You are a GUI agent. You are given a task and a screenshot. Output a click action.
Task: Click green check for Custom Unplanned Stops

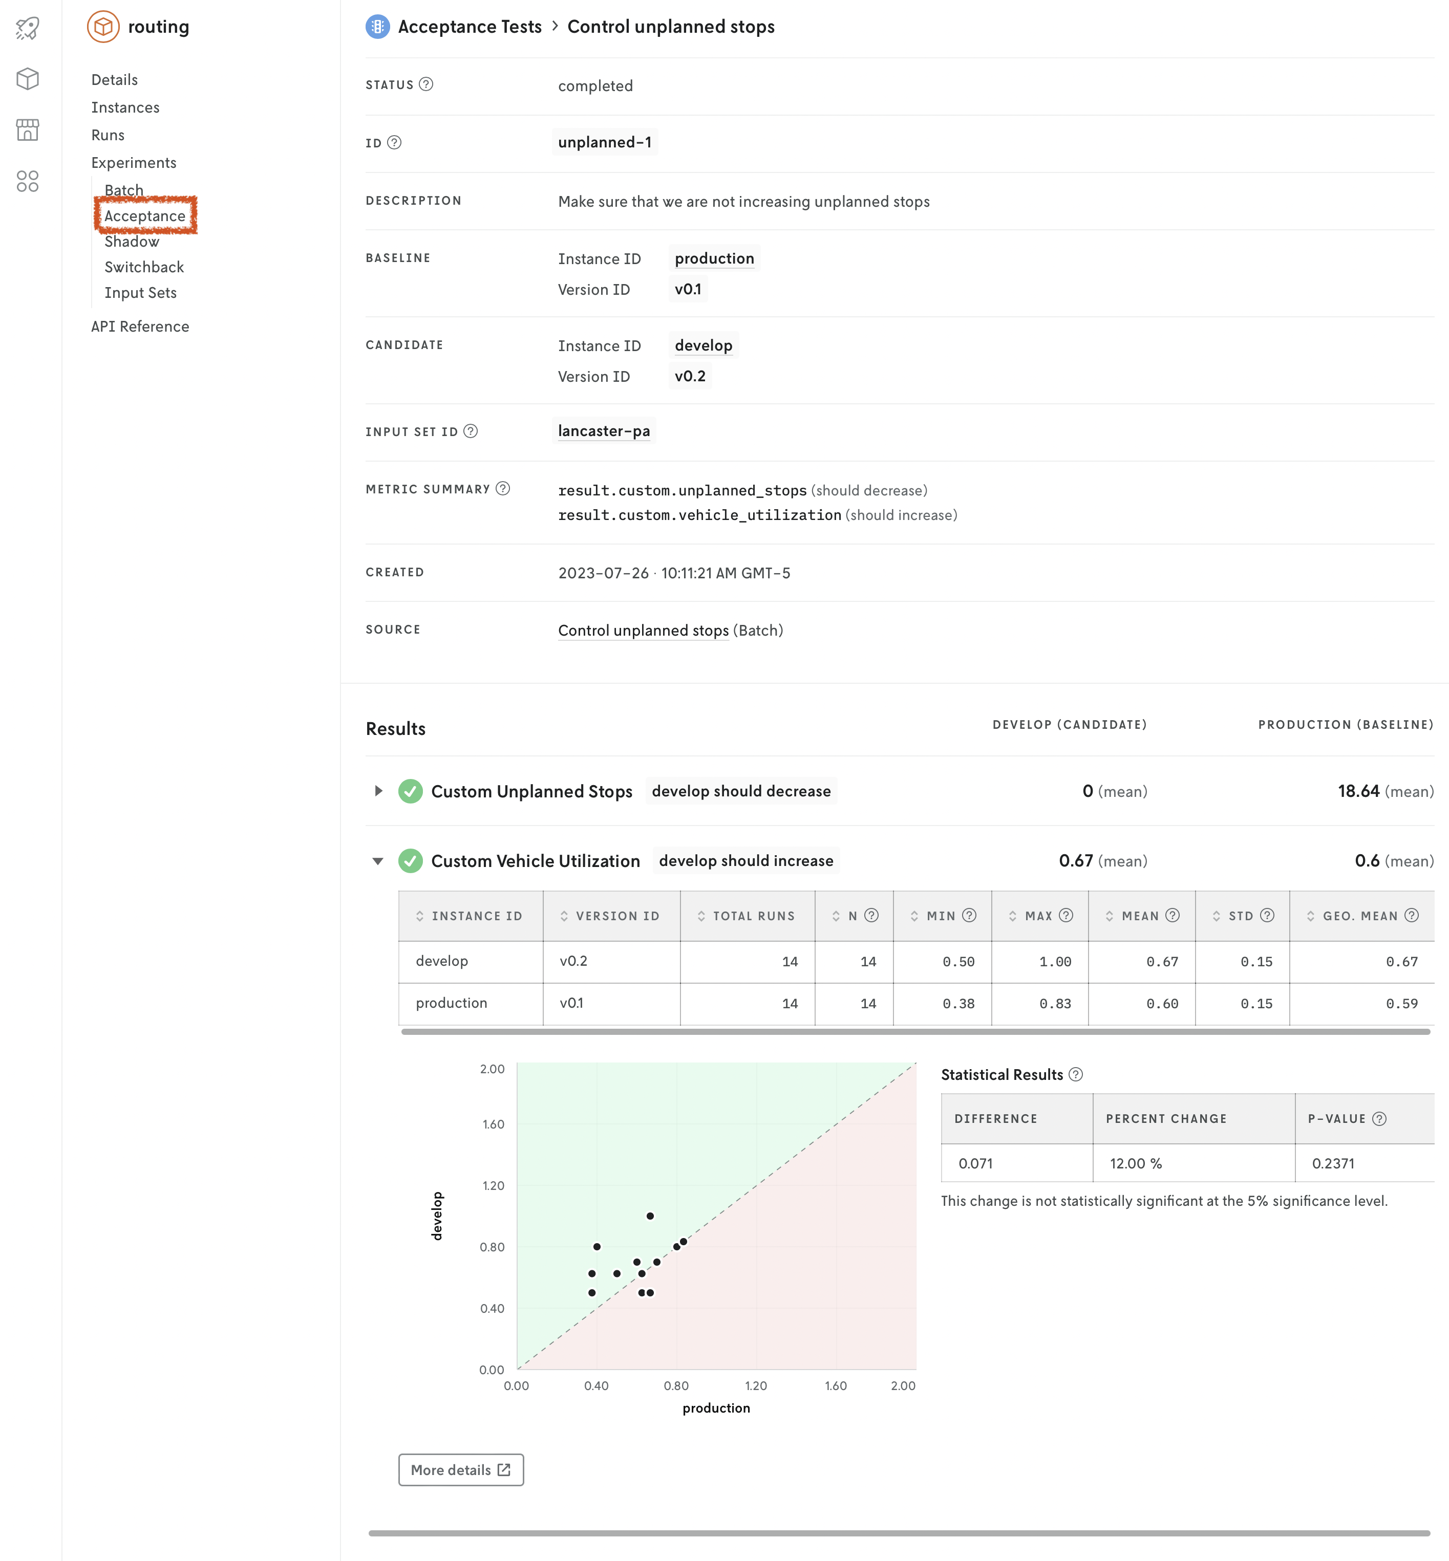[410, 791]
